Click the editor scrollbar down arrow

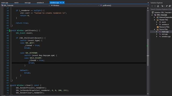(148, 94)
